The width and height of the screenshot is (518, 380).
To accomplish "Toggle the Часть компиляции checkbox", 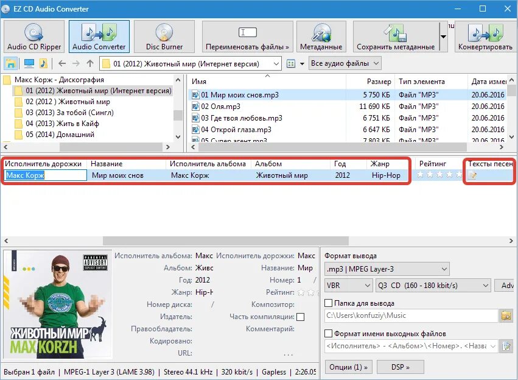I will [x=300, y=317].
